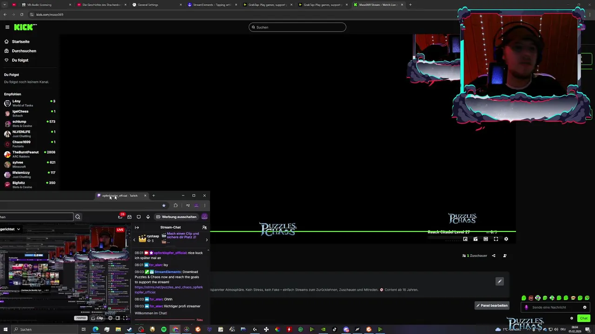Click Werbung ausschalten in Twitch
This screenshot has height=334, width=595.
point(176,217)
